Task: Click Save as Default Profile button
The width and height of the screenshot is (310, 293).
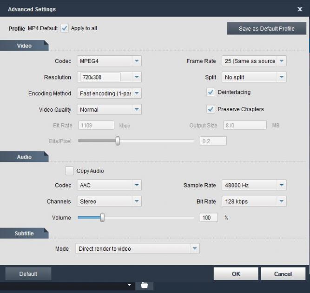Action: click(x=266, y=28)
